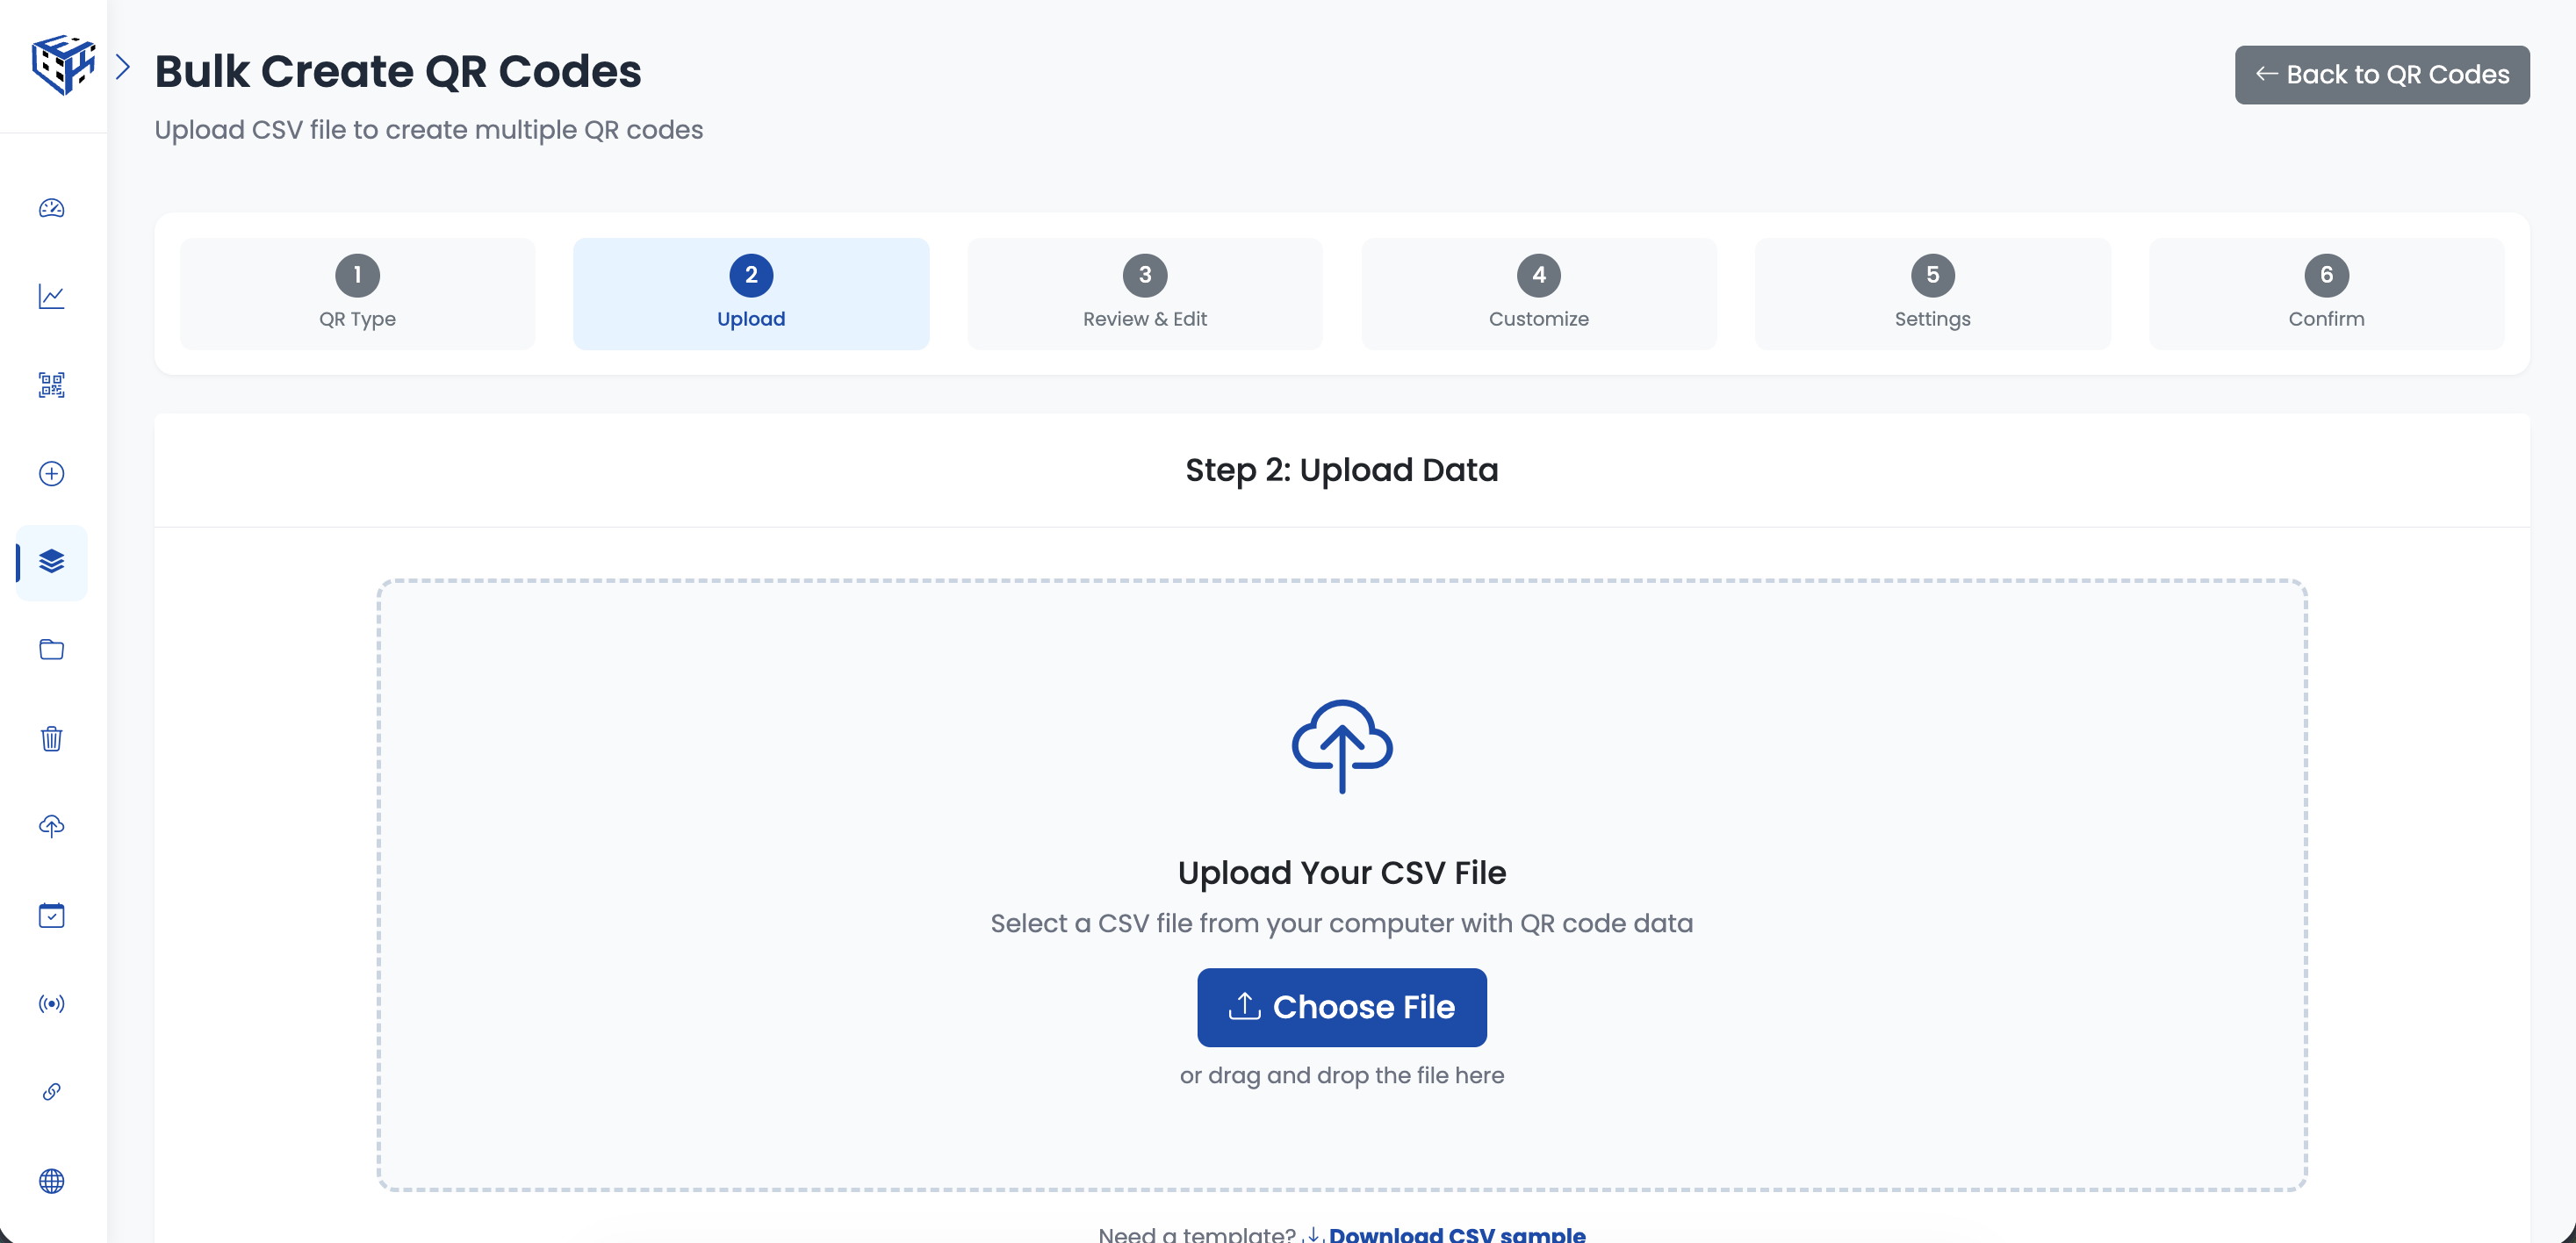Open the folders sidebar icon
Screen dimensions: 2576x1243
point(51,650)
